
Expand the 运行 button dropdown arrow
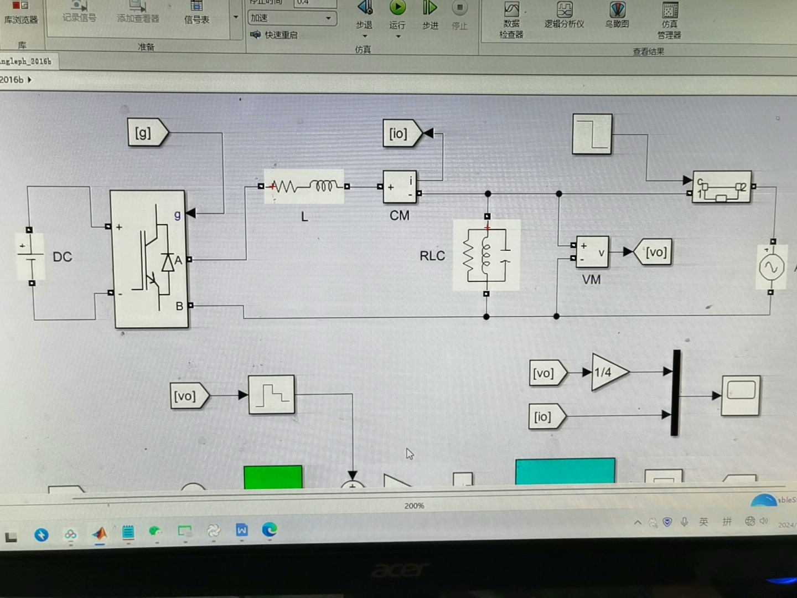pos(397,35)
